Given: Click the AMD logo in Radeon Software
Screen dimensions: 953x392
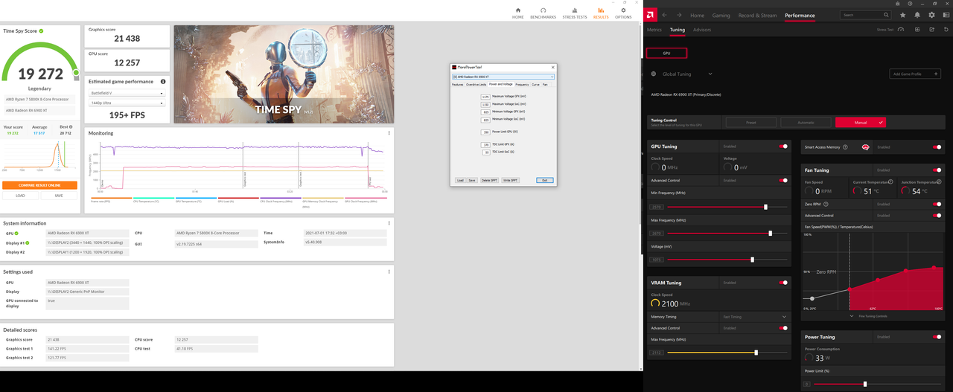Looking at the screenshot, I should [650, 15].
